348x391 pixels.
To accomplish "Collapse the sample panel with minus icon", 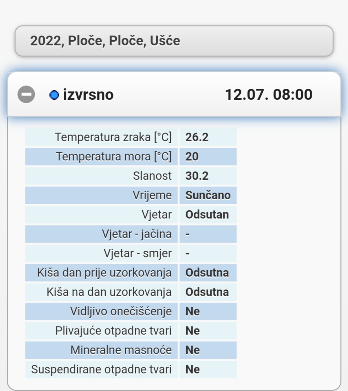I will tap(26, 95).
